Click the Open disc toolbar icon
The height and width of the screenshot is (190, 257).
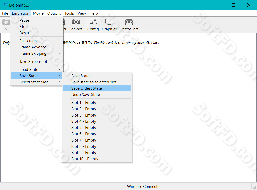pos(6,22)
